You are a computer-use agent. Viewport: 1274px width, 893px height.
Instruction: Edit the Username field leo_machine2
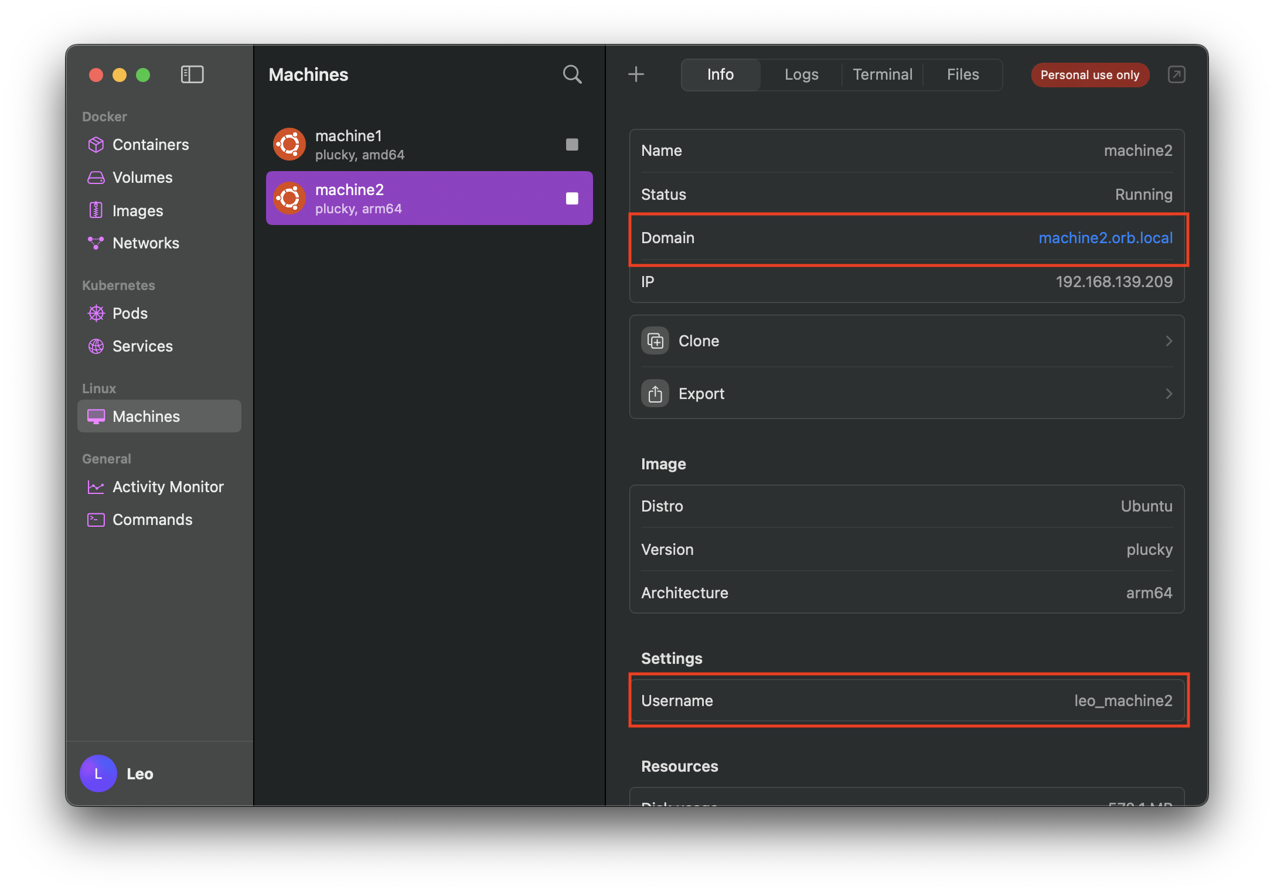pos(1122,701)
